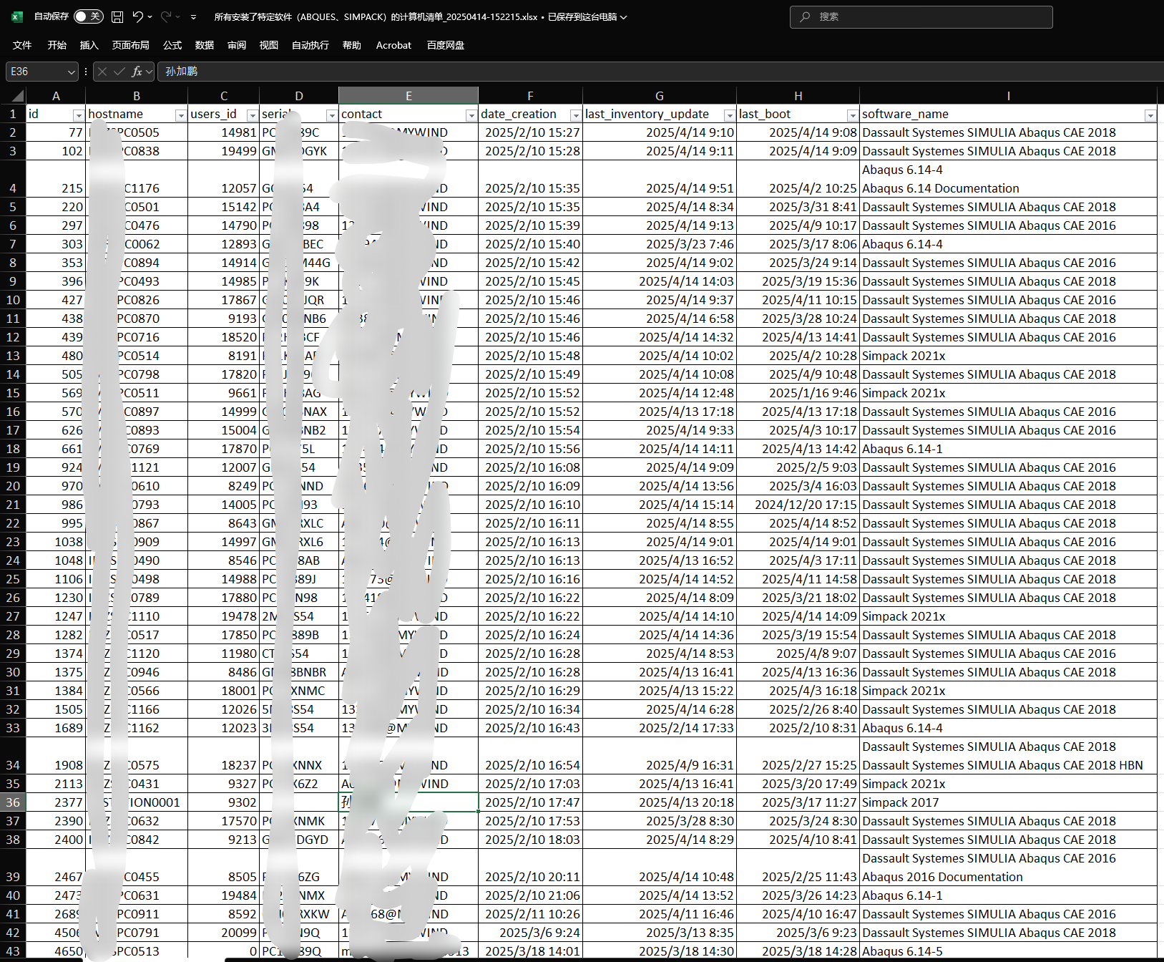Click last_boot cell 2025/1/16 9:46
This screenshot has width=1164, height=962.
point(798,393)
